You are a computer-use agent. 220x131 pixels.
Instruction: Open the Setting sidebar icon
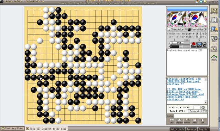pyautogui.click(x=214, y=48)
